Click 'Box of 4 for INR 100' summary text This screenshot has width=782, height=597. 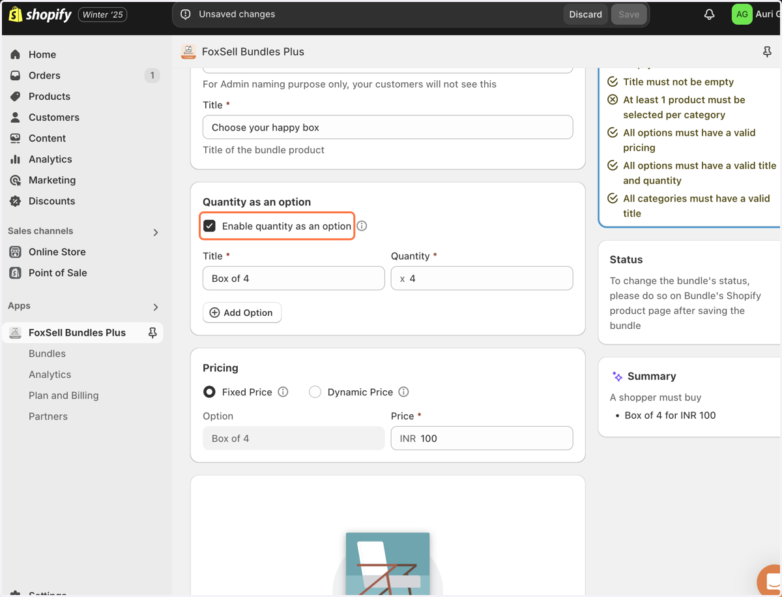coord(670,416)
